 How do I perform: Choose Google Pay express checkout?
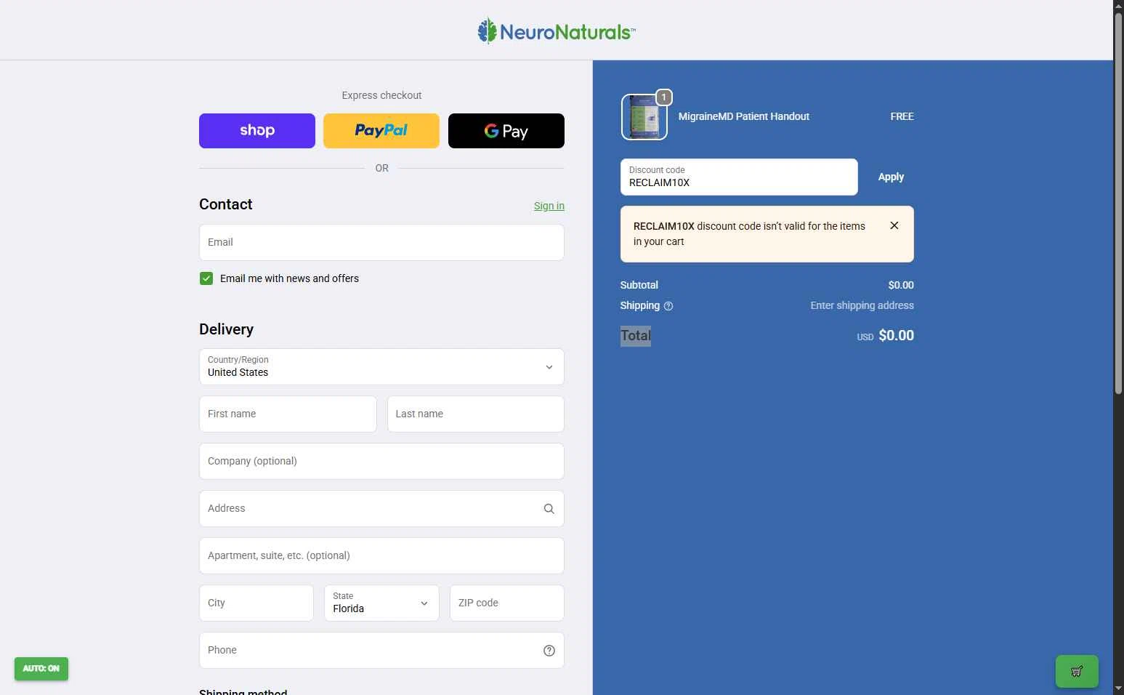click(506, 131)
